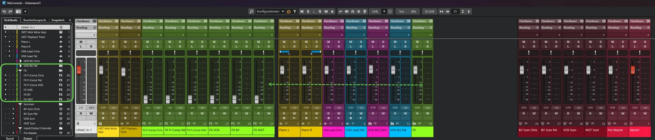This screenshot has height=140, width=655.
Task: Click the Link button
Action: point(375,12)
